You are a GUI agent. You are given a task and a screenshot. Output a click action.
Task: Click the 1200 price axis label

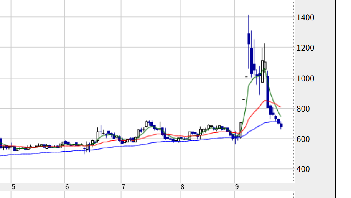tap(305, 48)
